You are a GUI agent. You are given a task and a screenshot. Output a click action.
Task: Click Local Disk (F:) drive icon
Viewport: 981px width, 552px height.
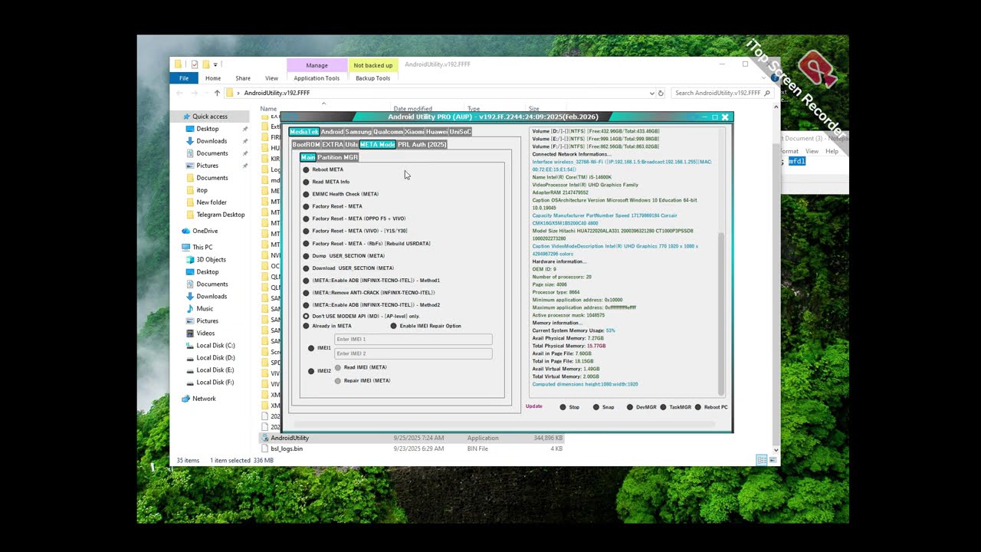coord(190,383)
